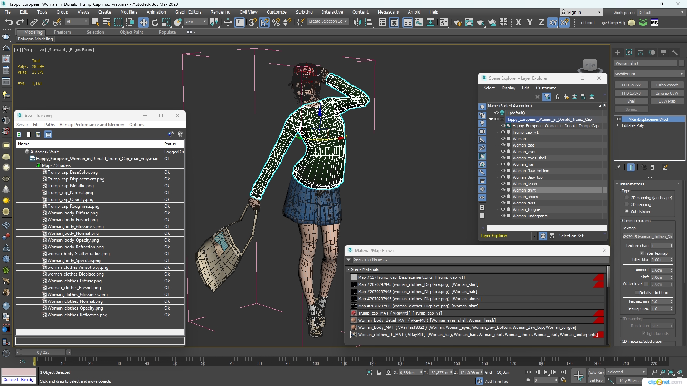
Task: Open the Utilities wrench panel tab
Action: point(675,53)
